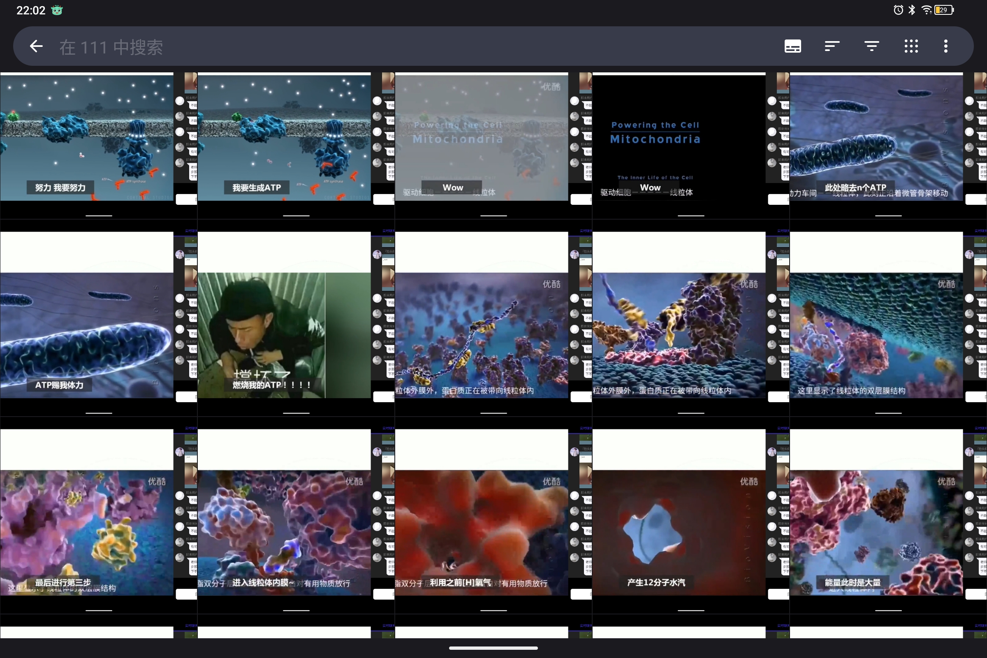
Task: Open the three-dot overflow menu
Action: point(946,46)
